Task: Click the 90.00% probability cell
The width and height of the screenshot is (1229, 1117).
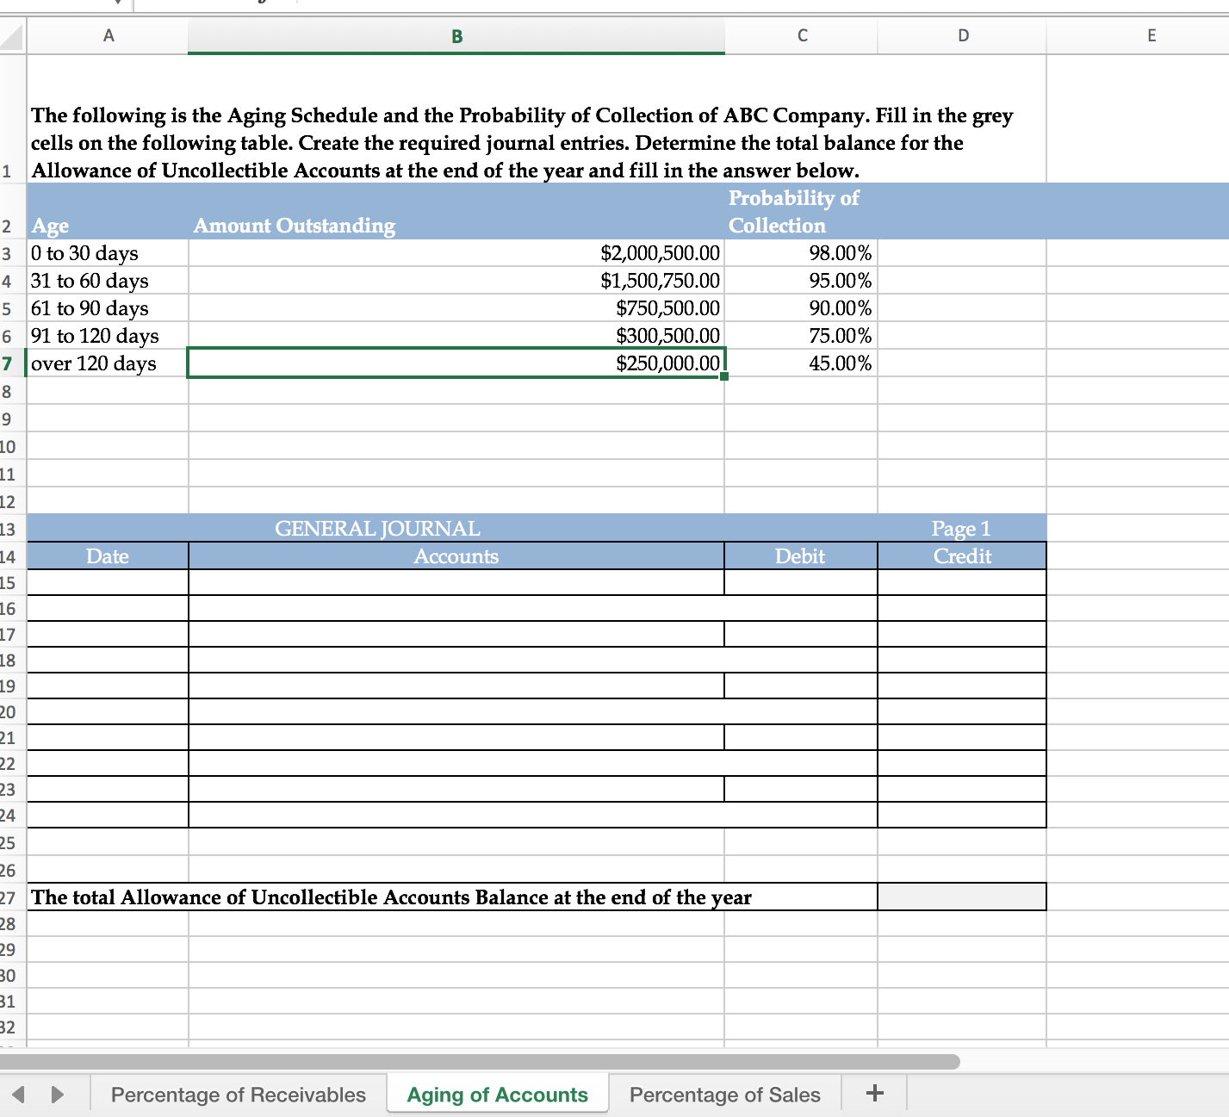Action: point(801,308)
